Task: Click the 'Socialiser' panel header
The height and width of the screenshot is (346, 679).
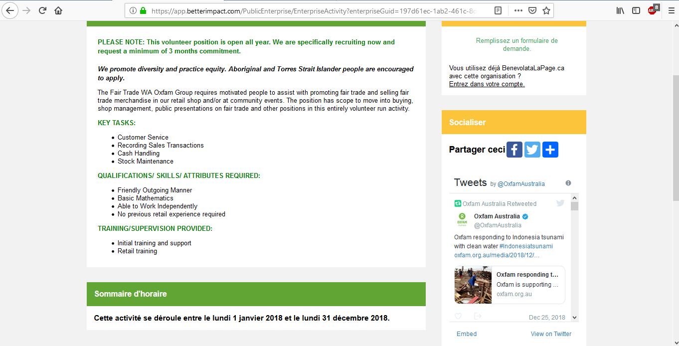Action: (x=514, y=122)
